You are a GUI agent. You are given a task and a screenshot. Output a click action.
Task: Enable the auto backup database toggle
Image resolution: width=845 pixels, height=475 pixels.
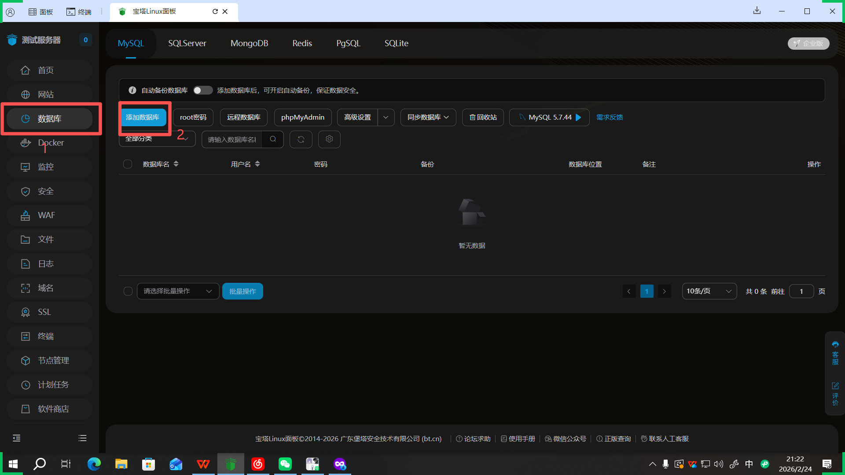(203, 90)
